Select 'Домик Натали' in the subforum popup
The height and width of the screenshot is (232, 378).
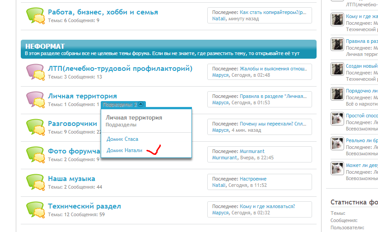tap(124, 150)
